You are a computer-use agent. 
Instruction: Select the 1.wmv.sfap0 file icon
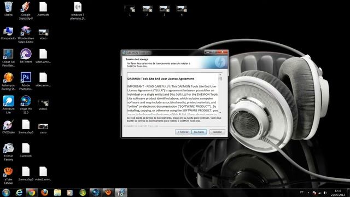pos(26,127)
